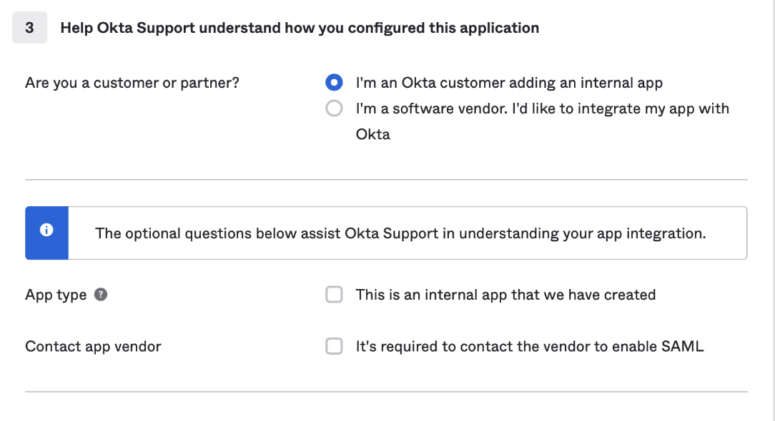
Task: Click the divider line above the info banner
Action: pyautogui.click(x=386, y=180)
